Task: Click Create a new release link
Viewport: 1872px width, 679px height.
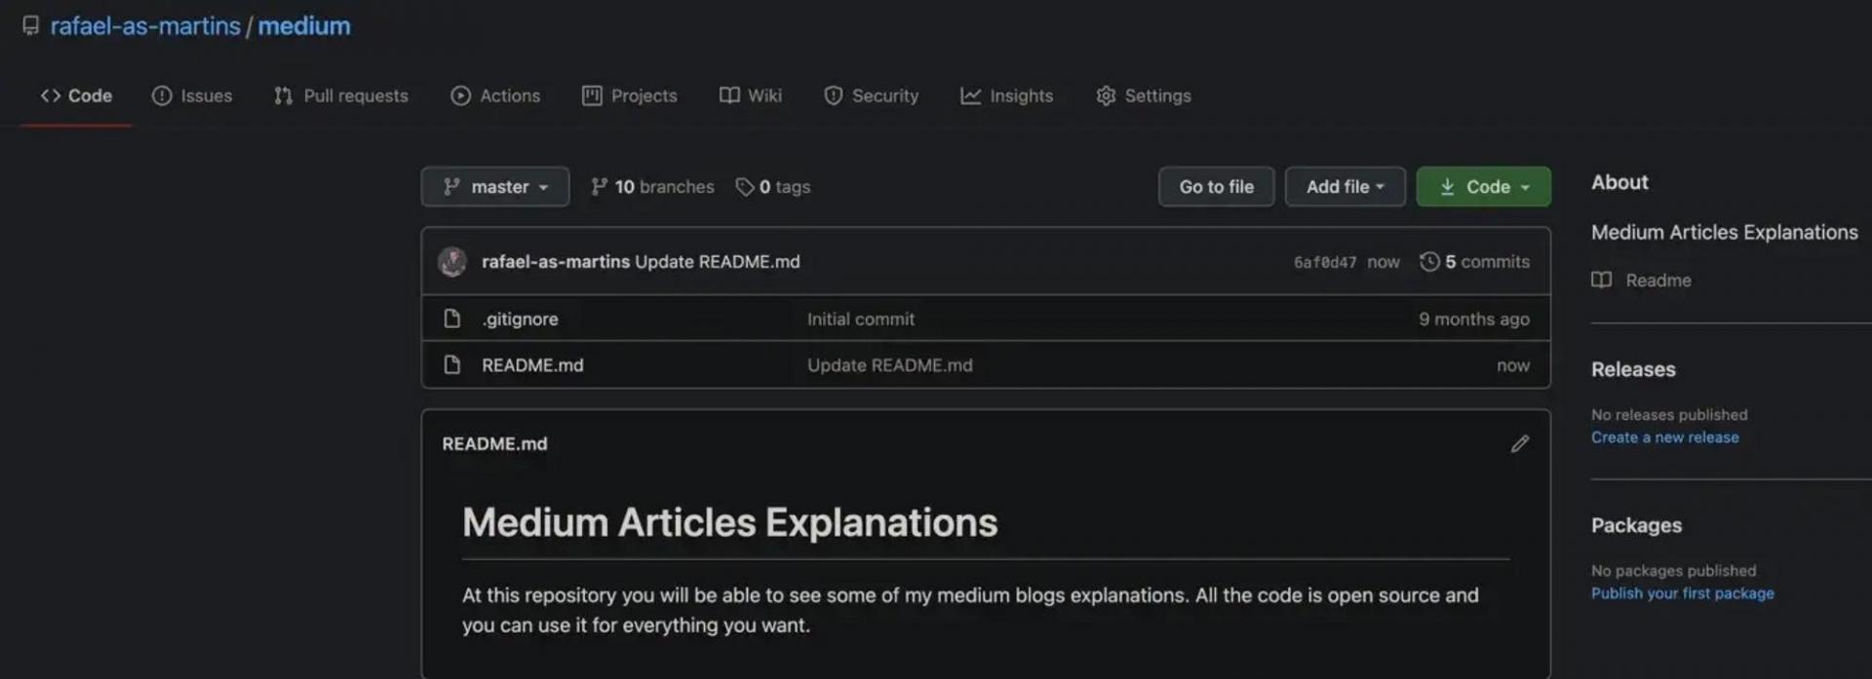Action: [x=1664, y=437]
